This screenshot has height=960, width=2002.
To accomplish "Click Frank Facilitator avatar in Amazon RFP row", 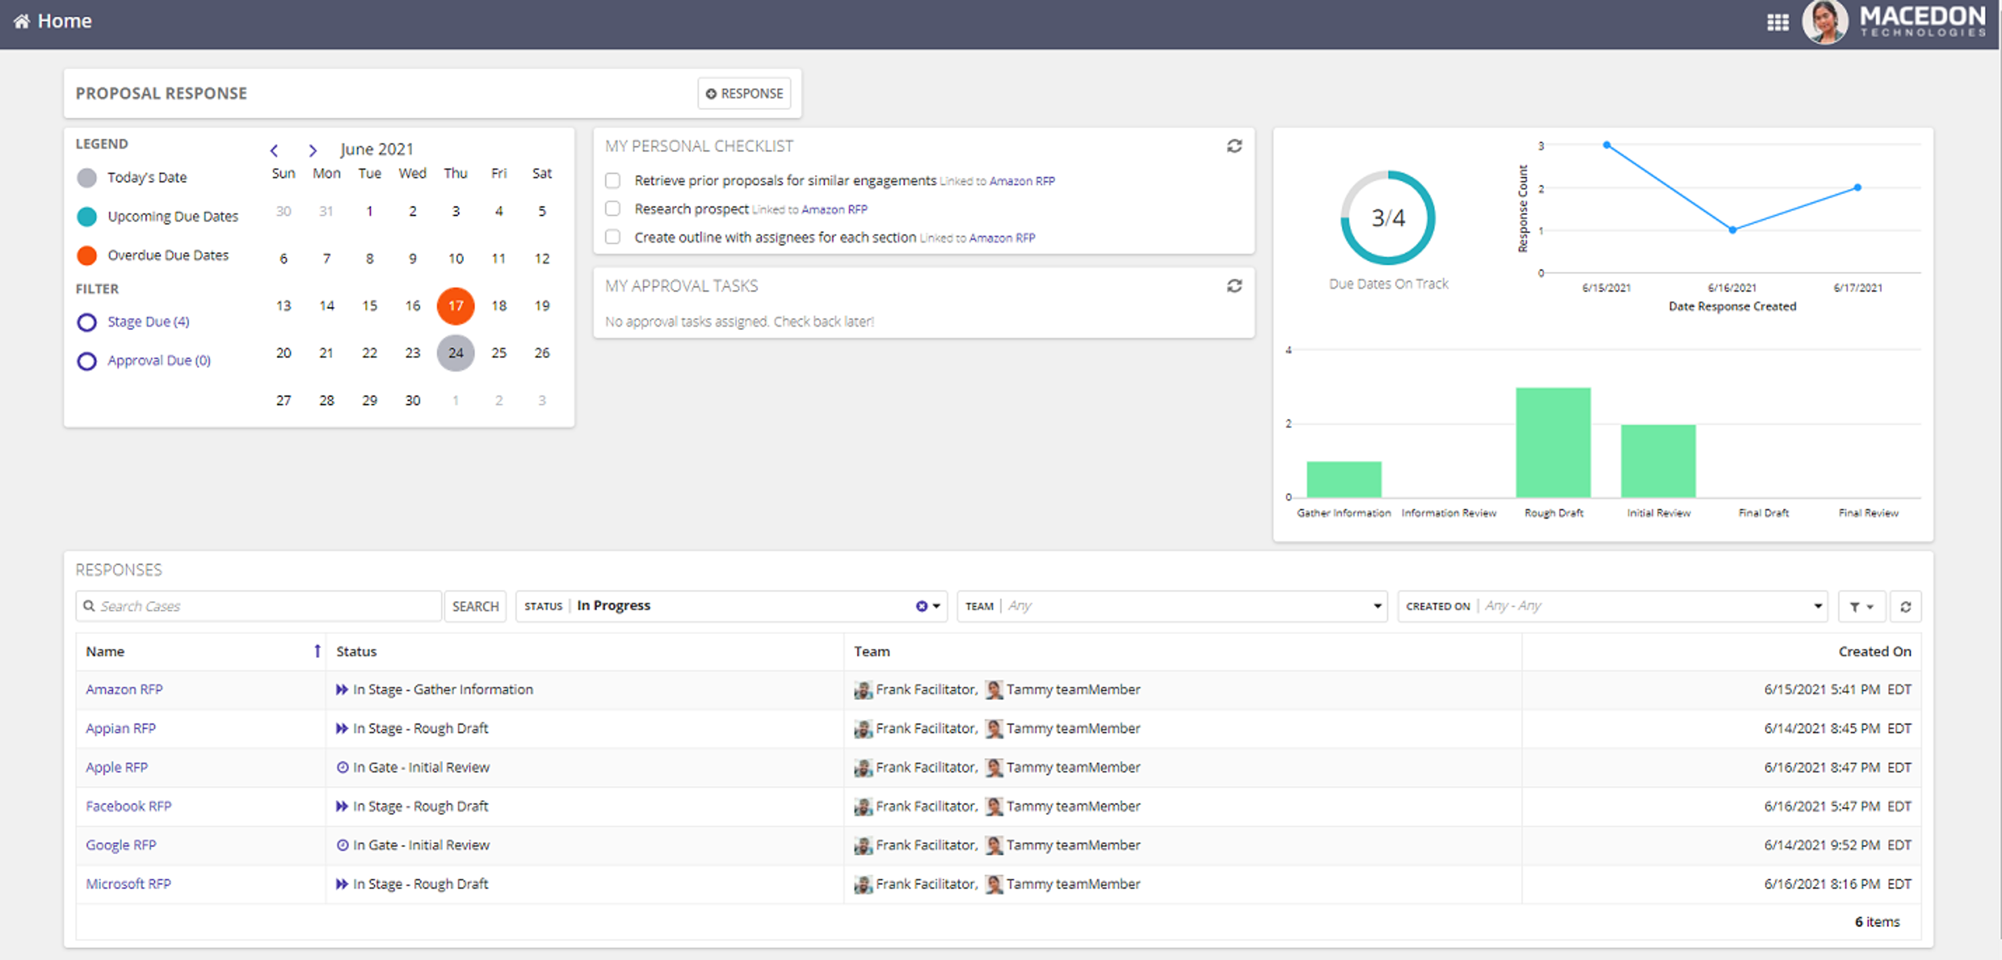I will click(x=863, y=689).
